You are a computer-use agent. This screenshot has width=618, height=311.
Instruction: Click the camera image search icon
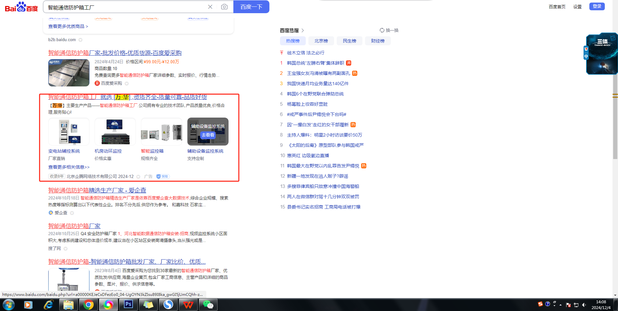[x=224, y=7]
